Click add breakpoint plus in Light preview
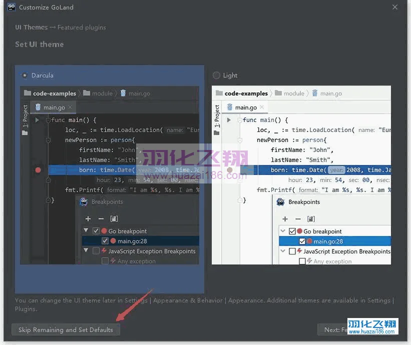411x345 pixels. coord(285,219)
